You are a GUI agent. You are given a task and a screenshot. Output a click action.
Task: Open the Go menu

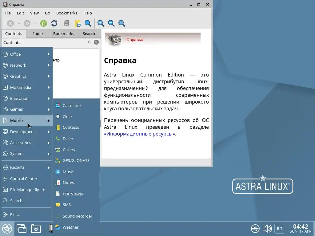47,13
